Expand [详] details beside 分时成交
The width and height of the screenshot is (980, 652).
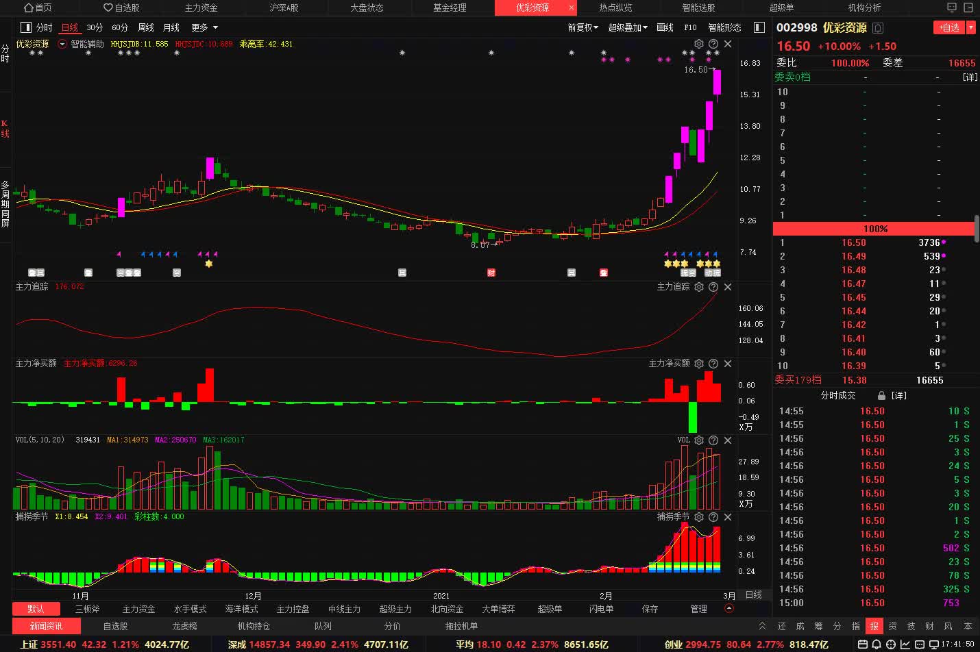tap(898, 396)
